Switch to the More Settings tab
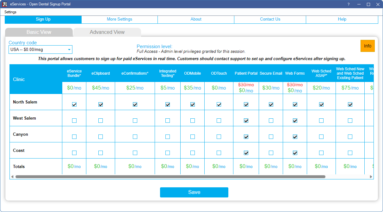The width and height of the screenshot is (383, 212). (119, 19)
